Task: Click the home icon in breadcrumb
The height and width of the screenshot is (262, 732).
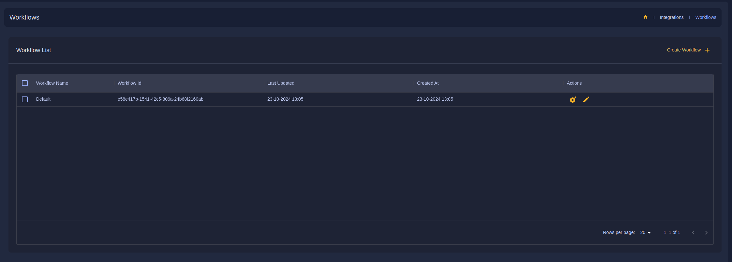Action: 645,17
